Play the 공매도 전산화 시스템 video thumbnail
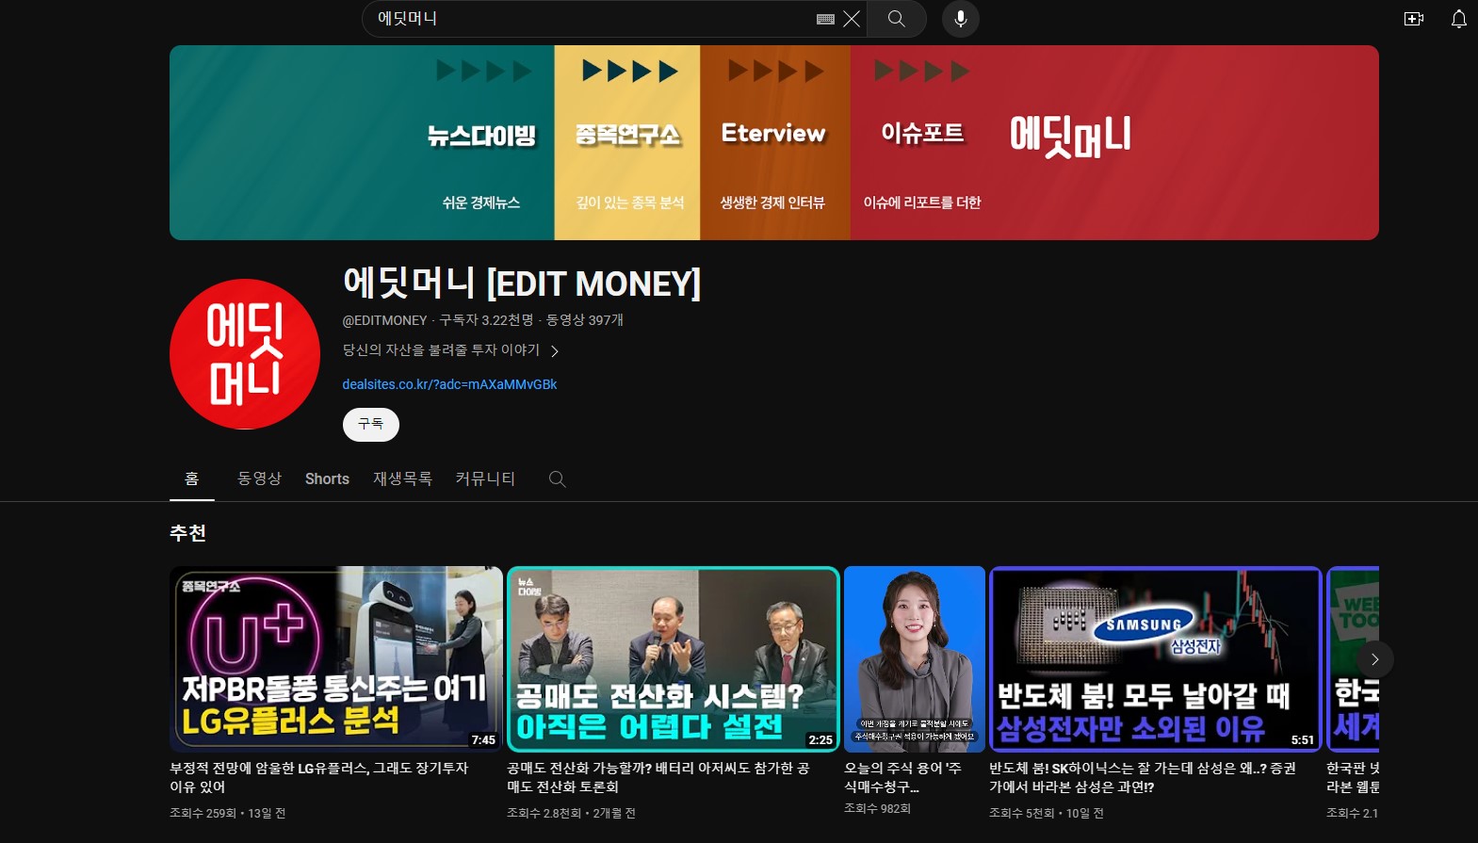Viewport: 1478px width, 843px height. [673, 659]
